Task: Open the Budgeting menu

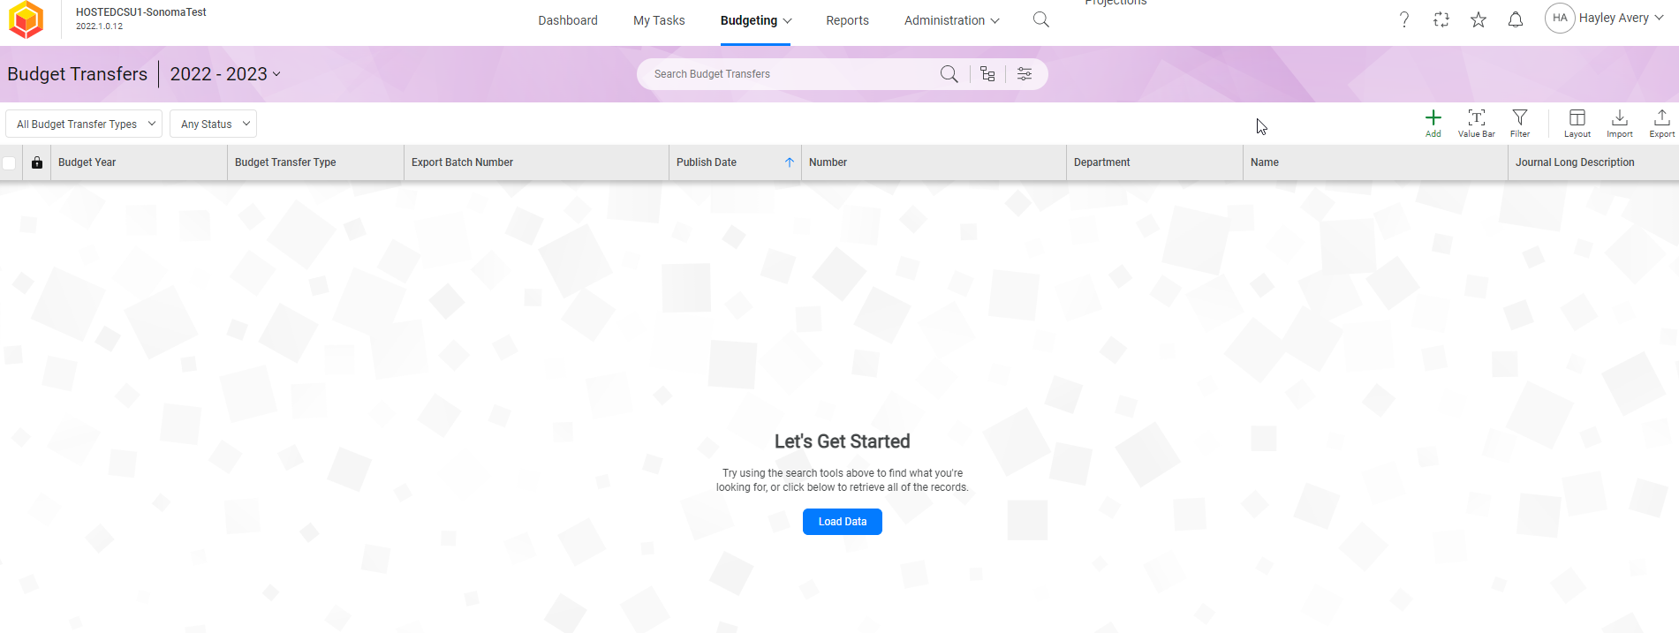Action: point(755,20)
